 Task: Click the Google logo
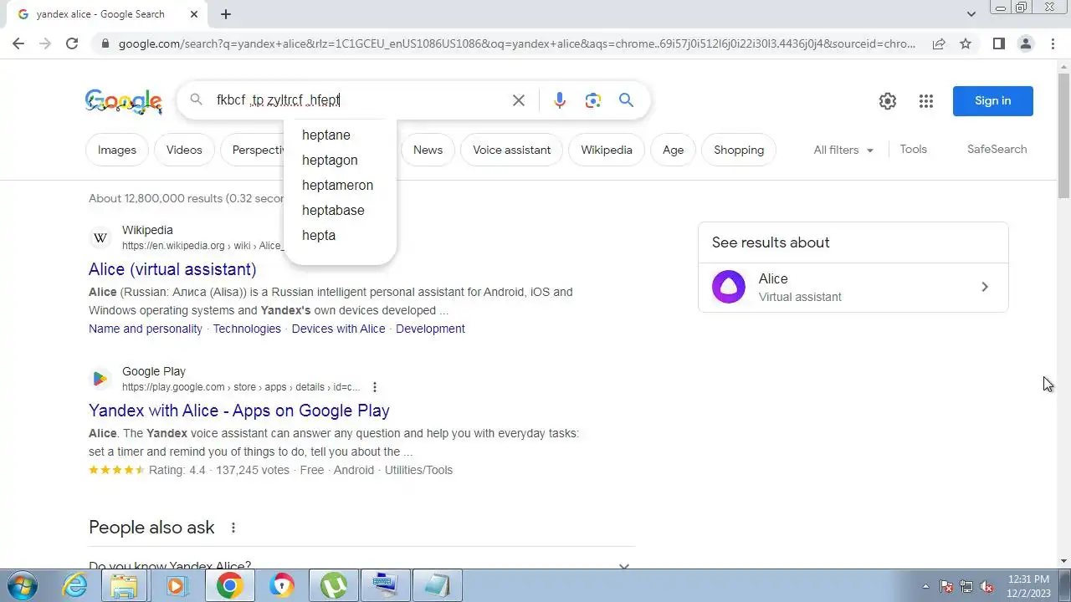123,101
